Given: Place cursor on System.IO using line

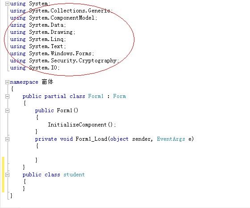Looking at the screenshot, I should pyautogui.click(x=35, y=68).
